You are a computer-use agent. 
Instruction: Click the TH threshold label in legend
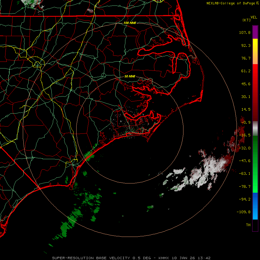point(248,225)
